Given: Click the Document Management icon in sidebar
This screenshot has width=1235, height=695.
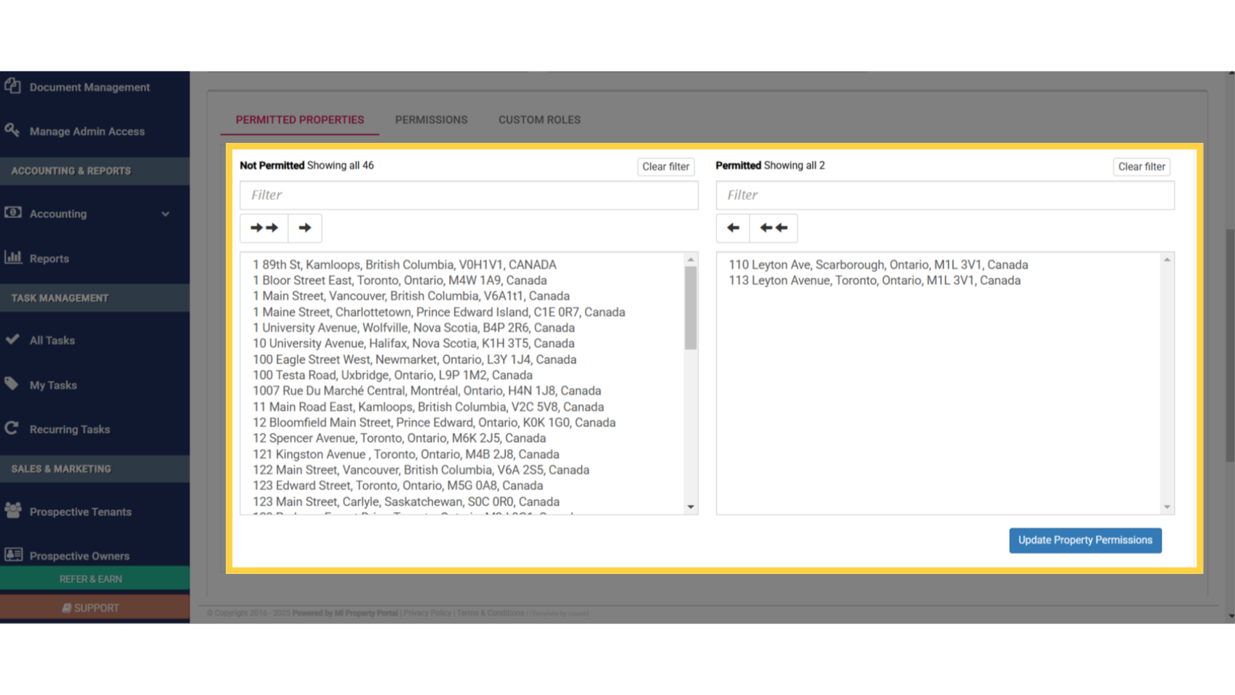Looking at the screenshot, I should (x=12, y=86).
